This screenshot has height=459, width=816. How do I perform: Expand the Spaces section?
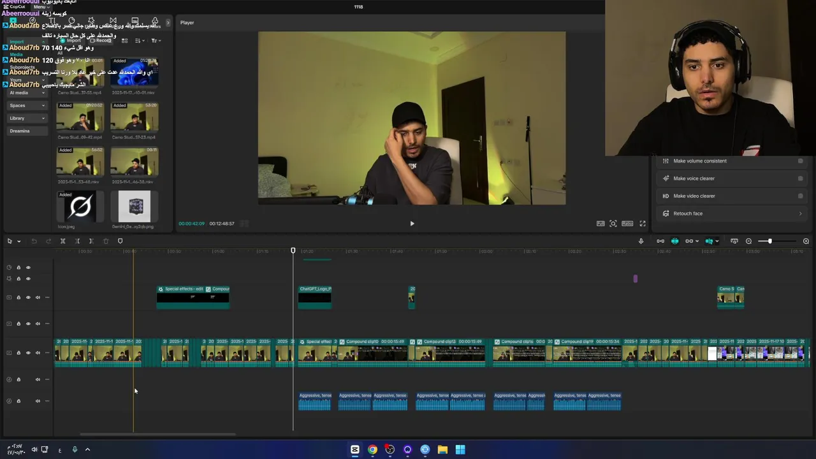tap(43, 106)
